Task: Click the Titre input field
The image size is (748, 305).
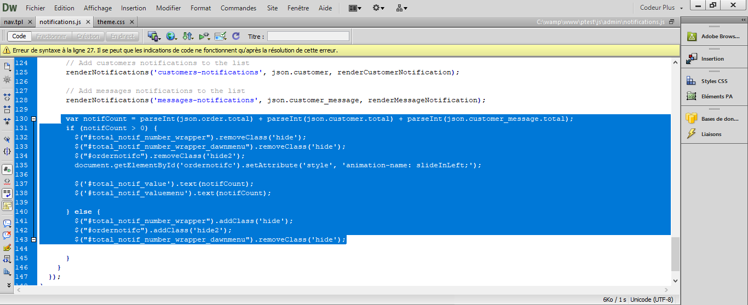Action: (308, 36)
